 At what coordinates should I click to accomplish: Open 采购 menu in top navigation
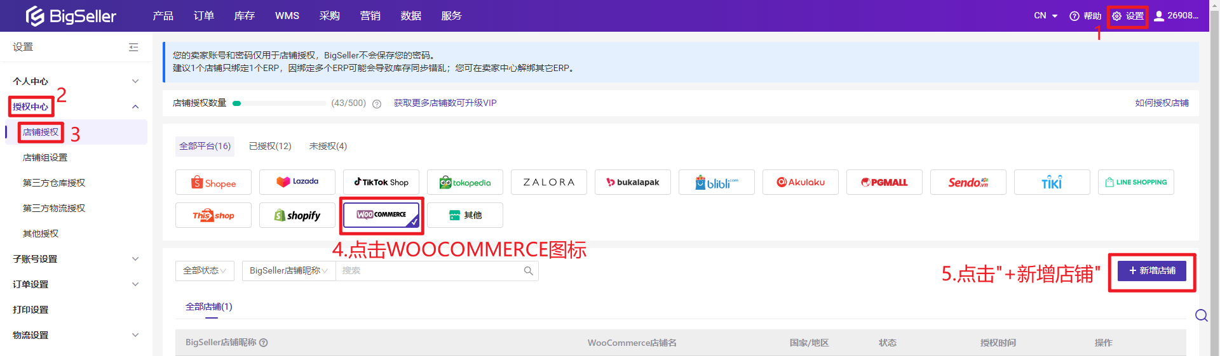tap(330, 16)
